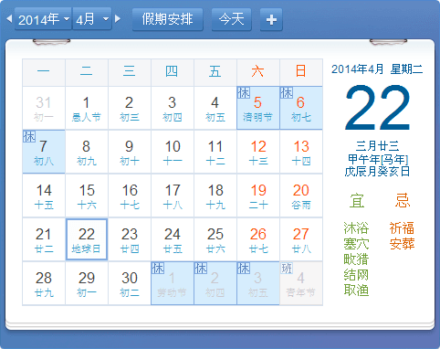Select April 9 初十

[x=130, y=152]
